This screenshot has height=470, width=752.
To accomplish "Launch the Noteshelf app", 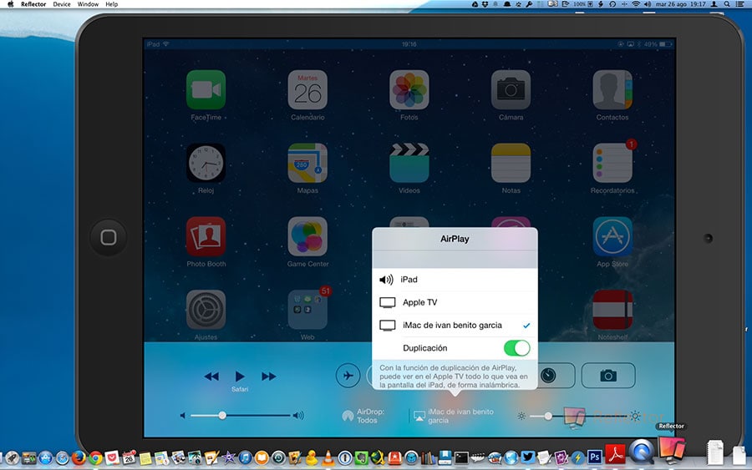I will (612, 310).
